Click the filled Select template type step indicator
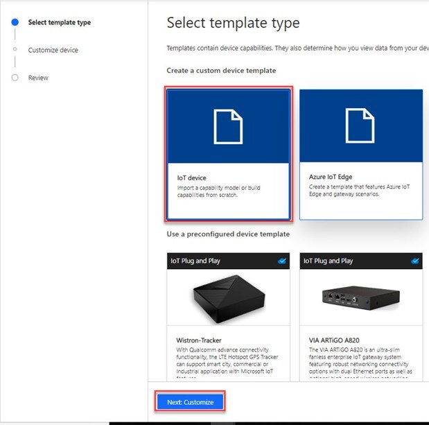The width and height of the screenshot is (429, 425). [x=15, y=22]
